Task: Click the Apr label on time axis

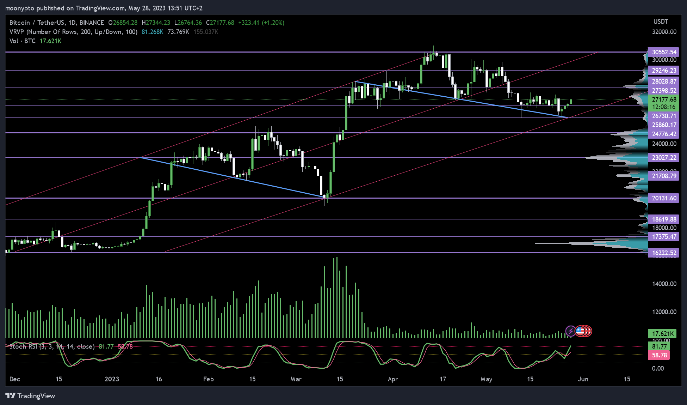Action: [392, 379]
